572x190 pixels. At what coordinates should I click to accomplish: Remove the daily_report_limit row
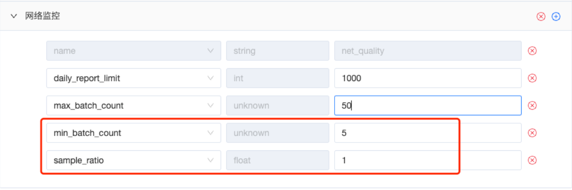pos(532,78)
